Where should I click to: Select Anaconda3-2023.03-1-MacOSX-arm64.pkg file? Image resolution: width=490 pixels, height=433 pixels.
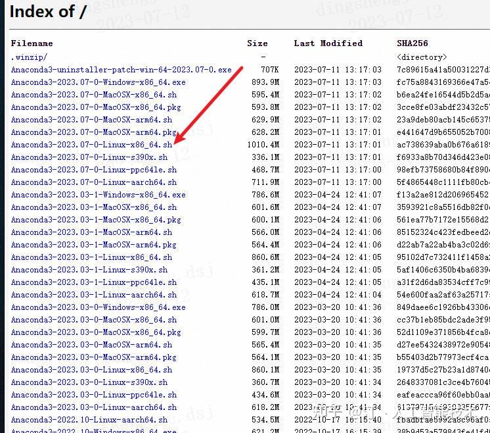[94, 245]
